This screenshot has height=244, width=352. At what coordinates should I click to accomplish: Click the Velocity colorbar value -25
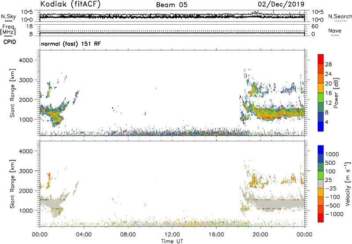331,189
